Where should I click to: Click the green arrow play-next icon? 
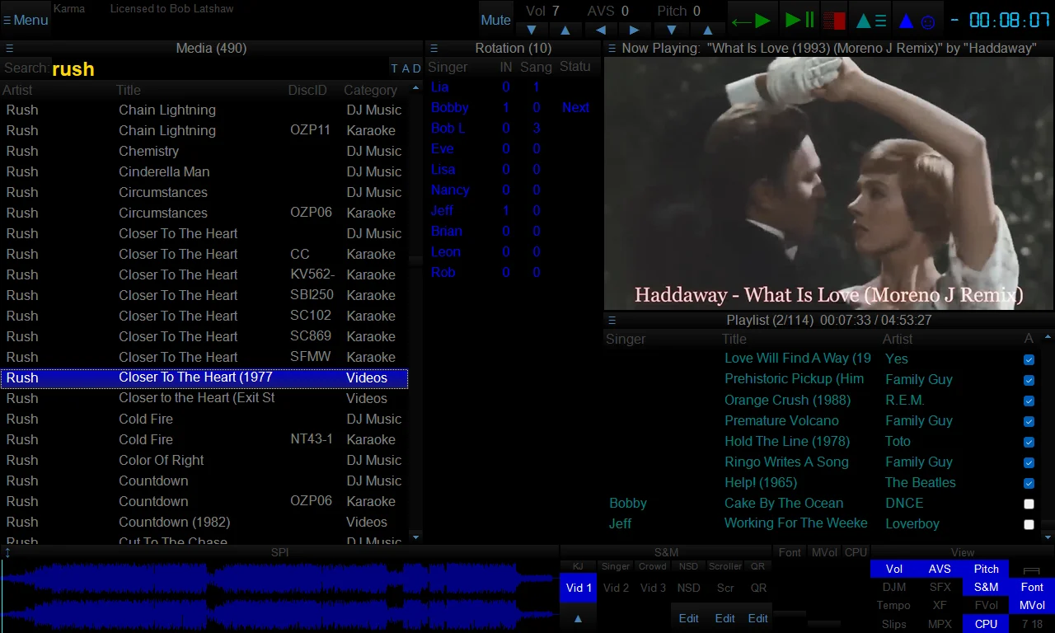[x=751, y=21]
